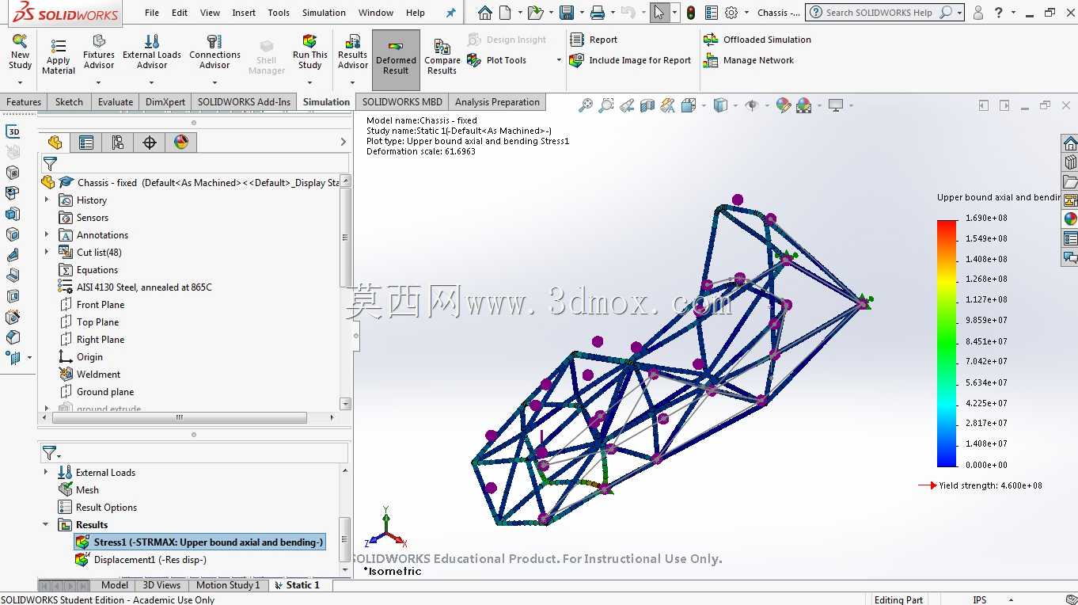Open the ConfigurationManager tab

pyautogui.click(x=118, y=143)
